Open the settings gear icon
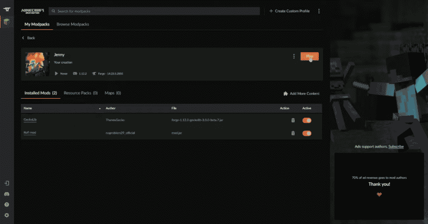 click(6, 215)
